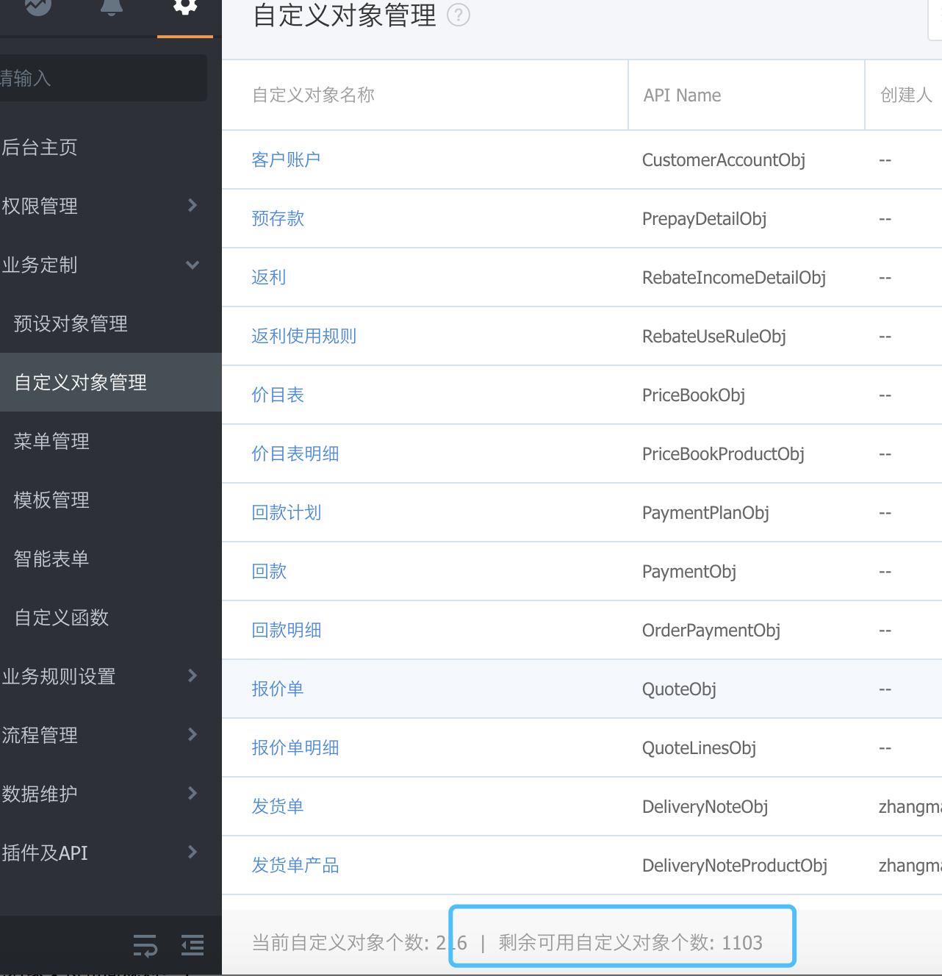Viewport: 942px width, 976px height.
Task: Expand the 流程管理 chevron
Action: (193, 734)
